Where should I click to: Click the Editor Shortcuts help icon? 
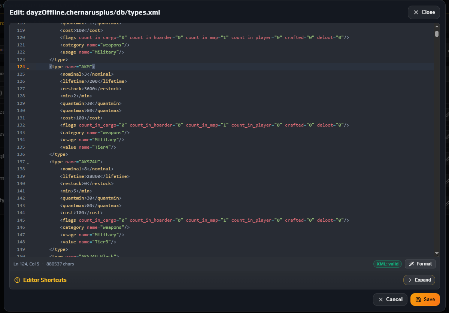tap(17, 280)
